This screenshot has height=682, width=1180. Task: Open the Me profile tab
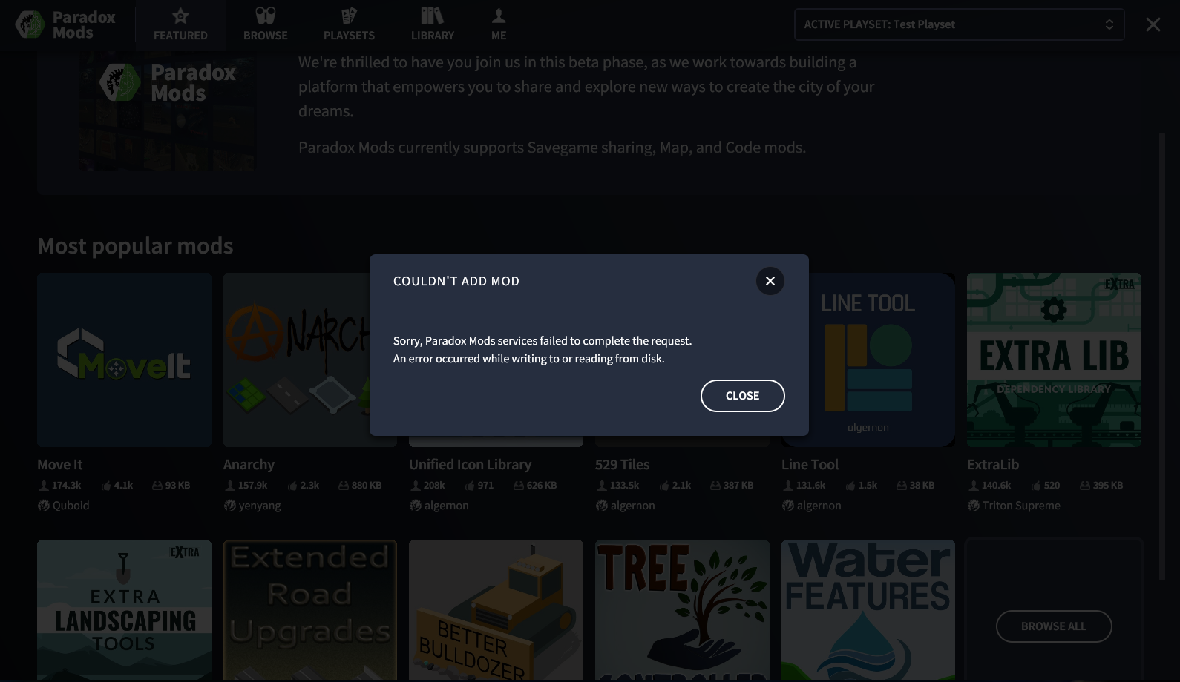(x=499, y=25)
